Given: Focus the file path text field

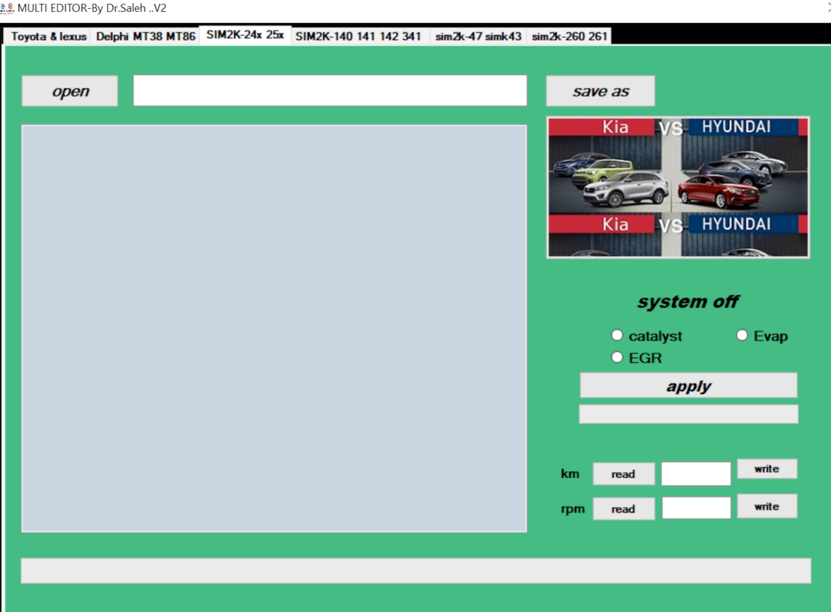Looking at the screenshot, I should 330,91.
